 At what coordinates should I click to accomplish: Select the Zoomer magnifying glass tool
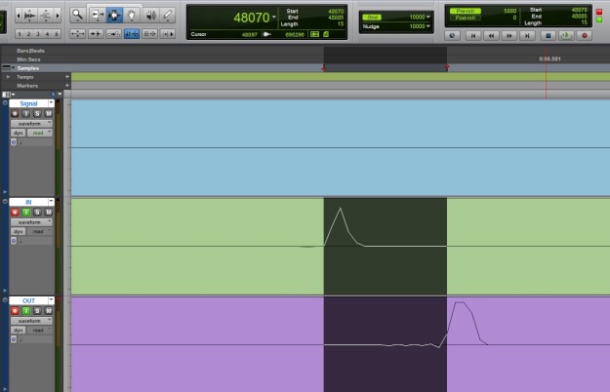[x=77, y=15]
